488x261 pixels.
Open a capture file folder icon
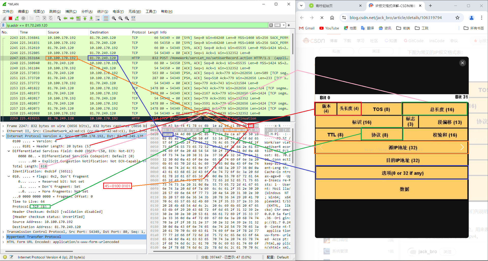[32, 18]
